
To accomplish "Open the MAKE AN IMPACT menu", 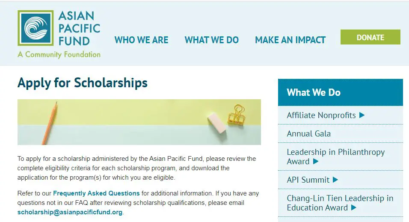I will pos(290,40).
